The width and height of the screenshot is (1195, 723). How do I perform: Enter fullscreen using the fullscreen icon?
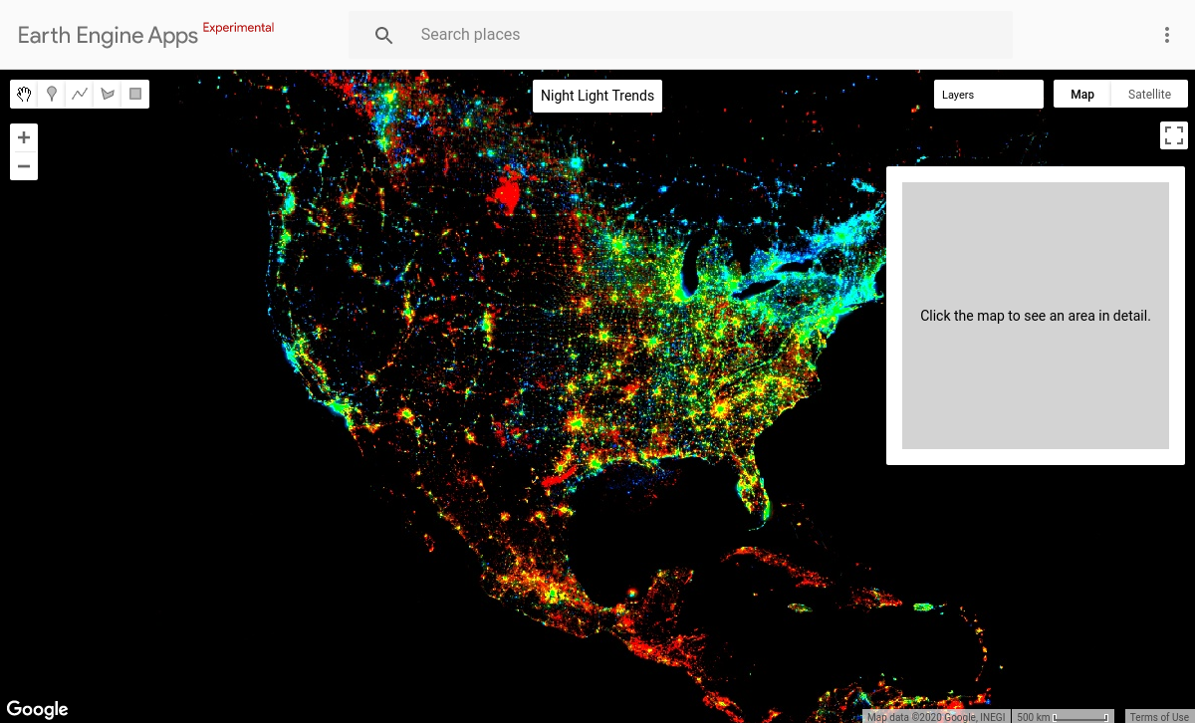tap(1173, 134)
